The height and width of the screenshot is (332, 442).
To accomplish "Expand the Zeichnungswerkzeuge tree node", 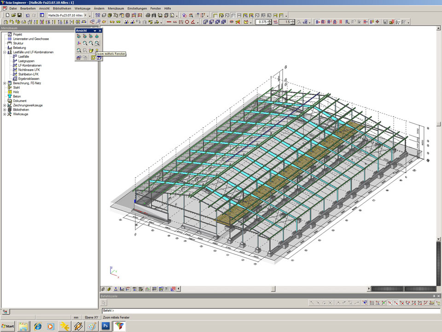I will coord(4,105).
